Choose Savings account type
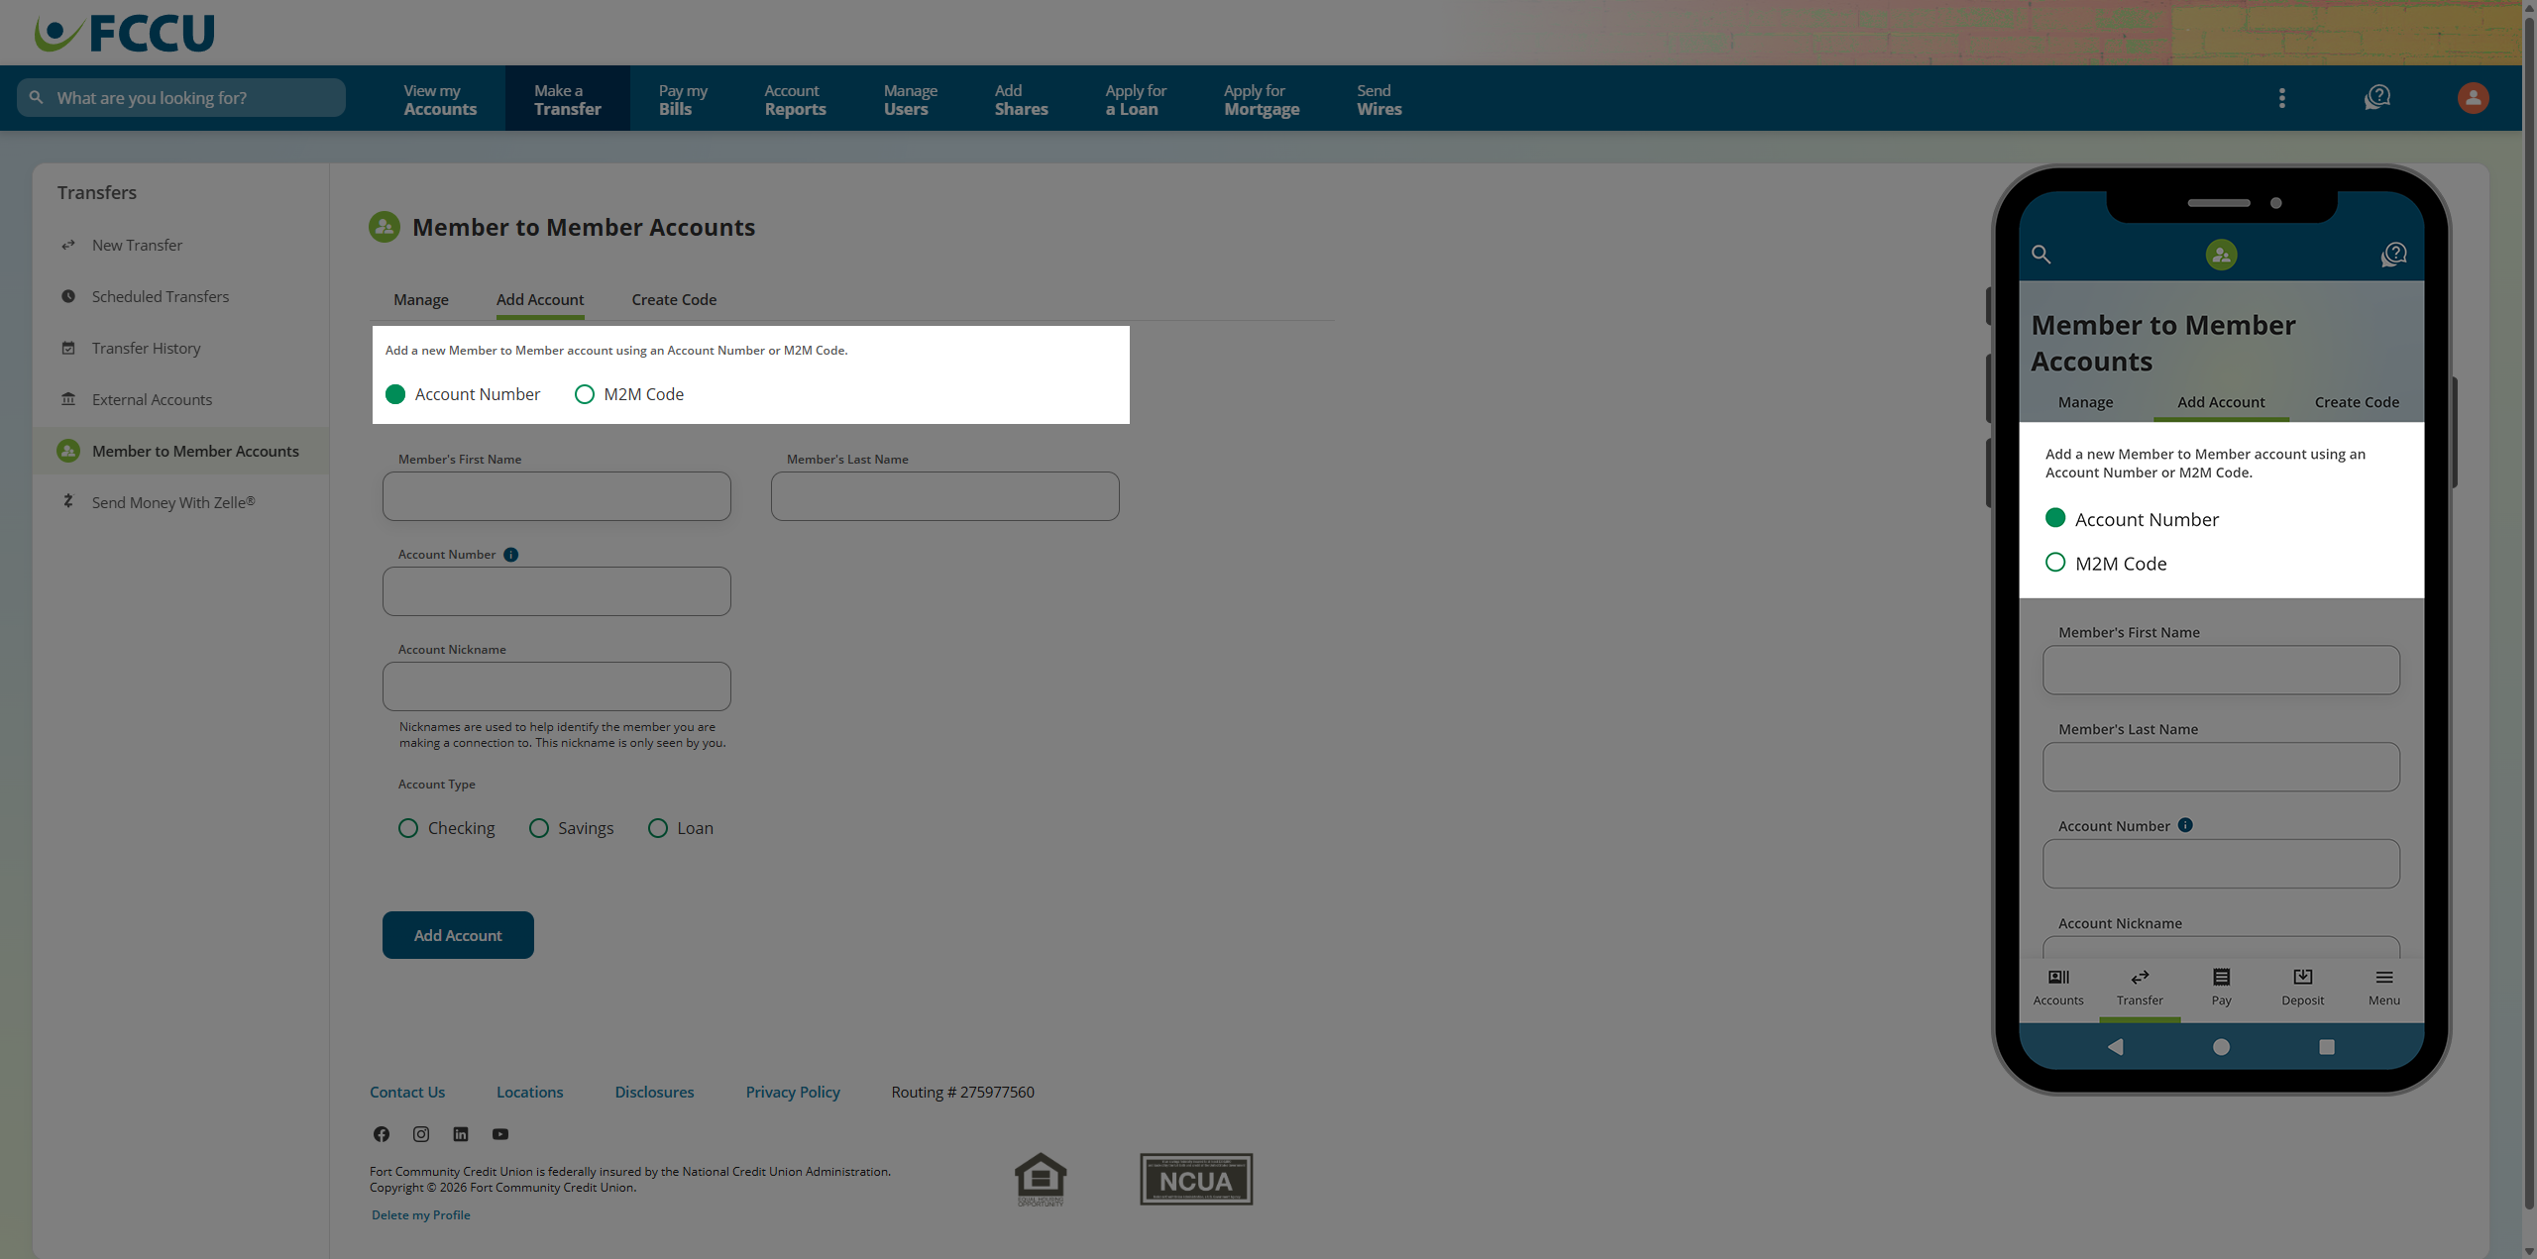 tap(539, 828)
